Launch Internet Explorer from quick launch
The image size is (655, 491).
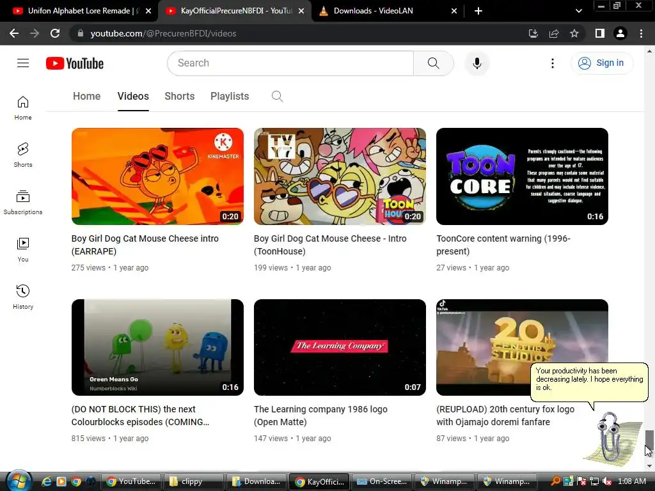pyautogui.click(x=46, y=481)
